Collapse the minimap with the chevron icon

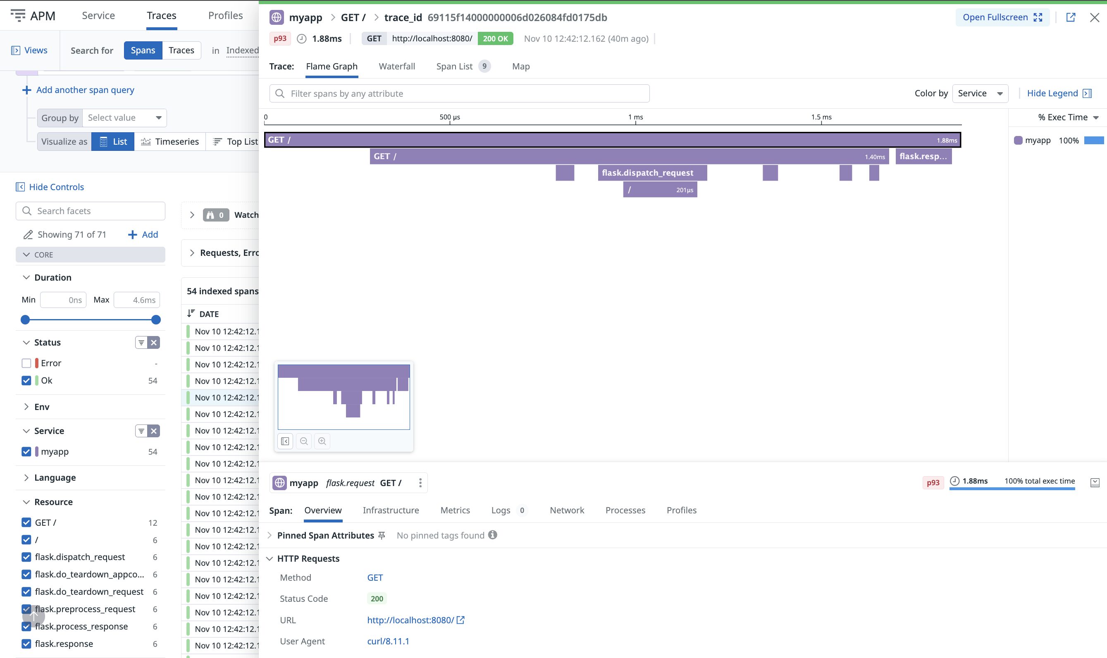286,441
